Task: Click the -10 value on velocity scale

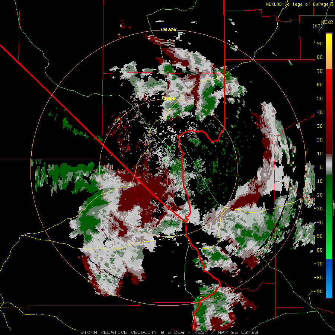Action: [318, 181]
